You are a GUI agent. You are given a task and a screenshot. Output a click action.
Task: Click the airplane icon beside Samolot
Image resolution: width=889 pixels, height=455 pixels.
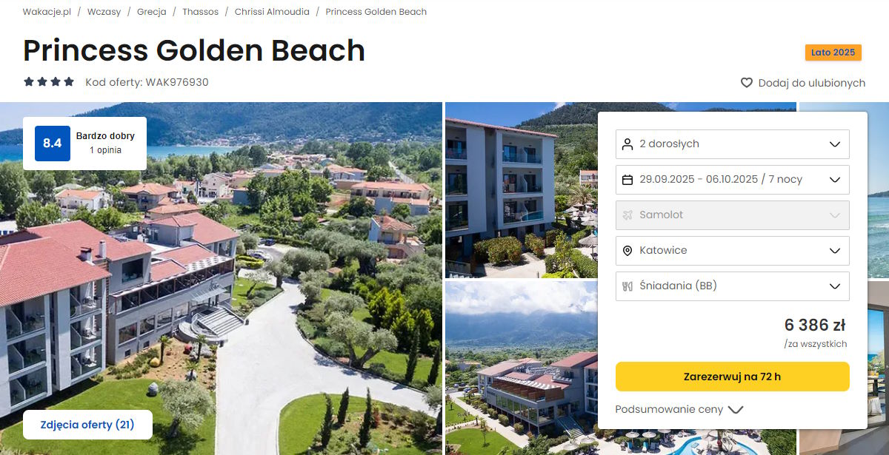click(627, 215)
